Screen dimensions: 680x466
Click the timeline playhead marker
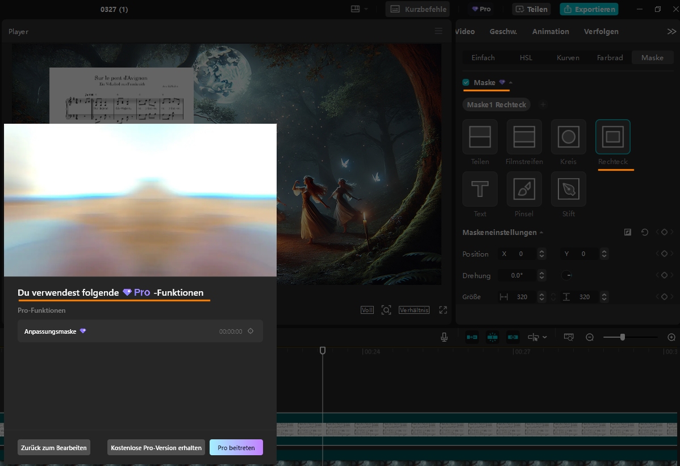pyautogui.click(x=322, y=350)
